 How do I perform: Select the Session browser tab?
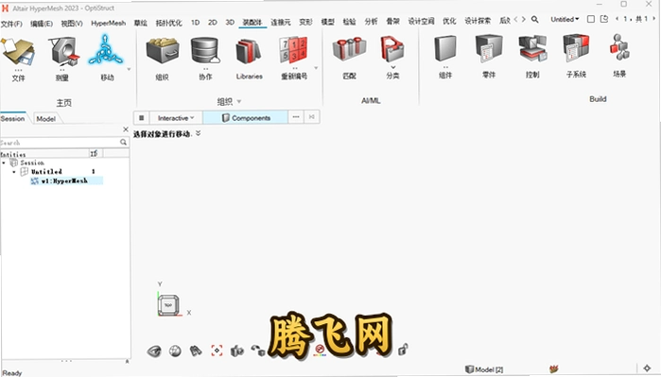click(12, 118)
